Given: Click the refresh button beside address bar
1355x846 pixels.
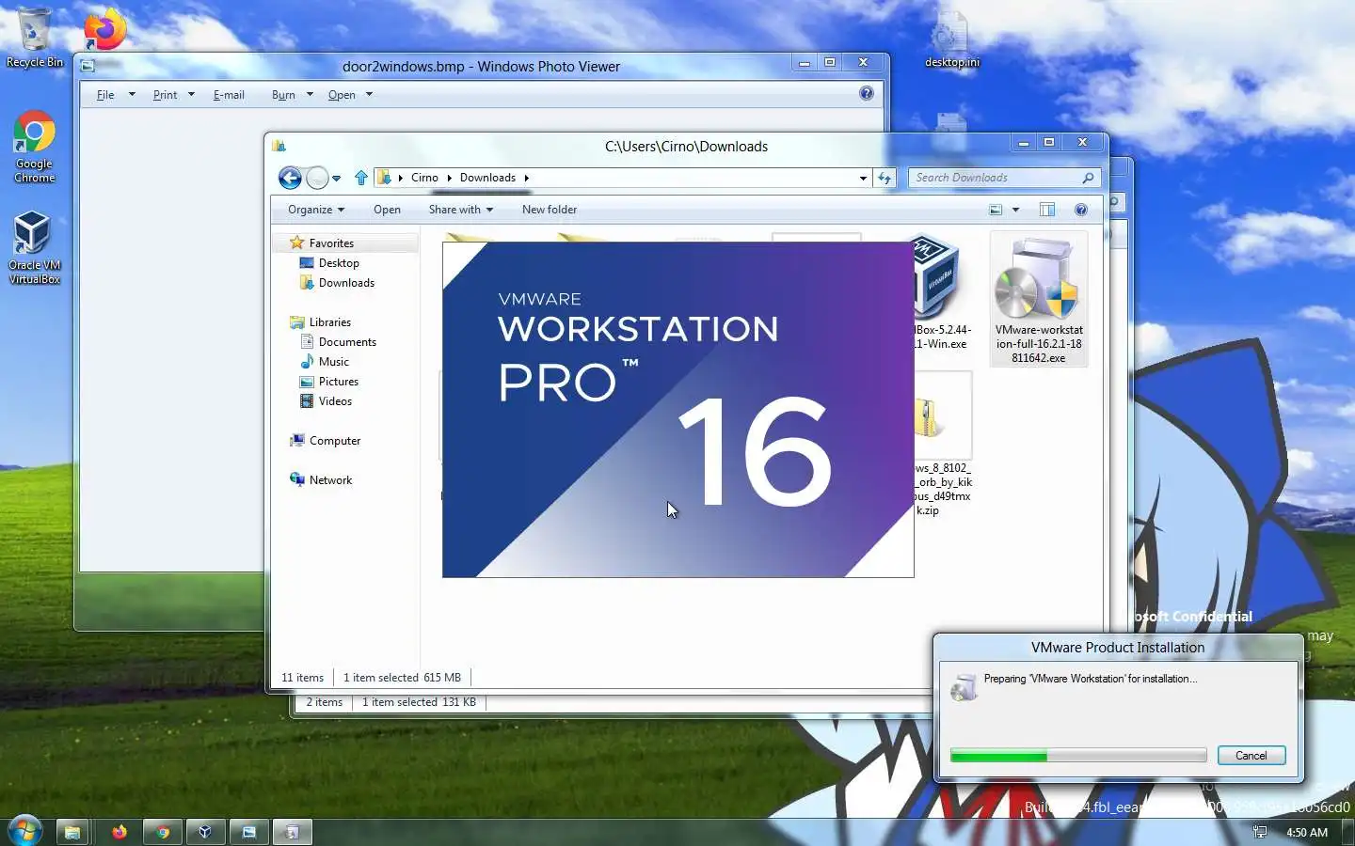Looking at the screenshot, I should [x=885, y=178].
